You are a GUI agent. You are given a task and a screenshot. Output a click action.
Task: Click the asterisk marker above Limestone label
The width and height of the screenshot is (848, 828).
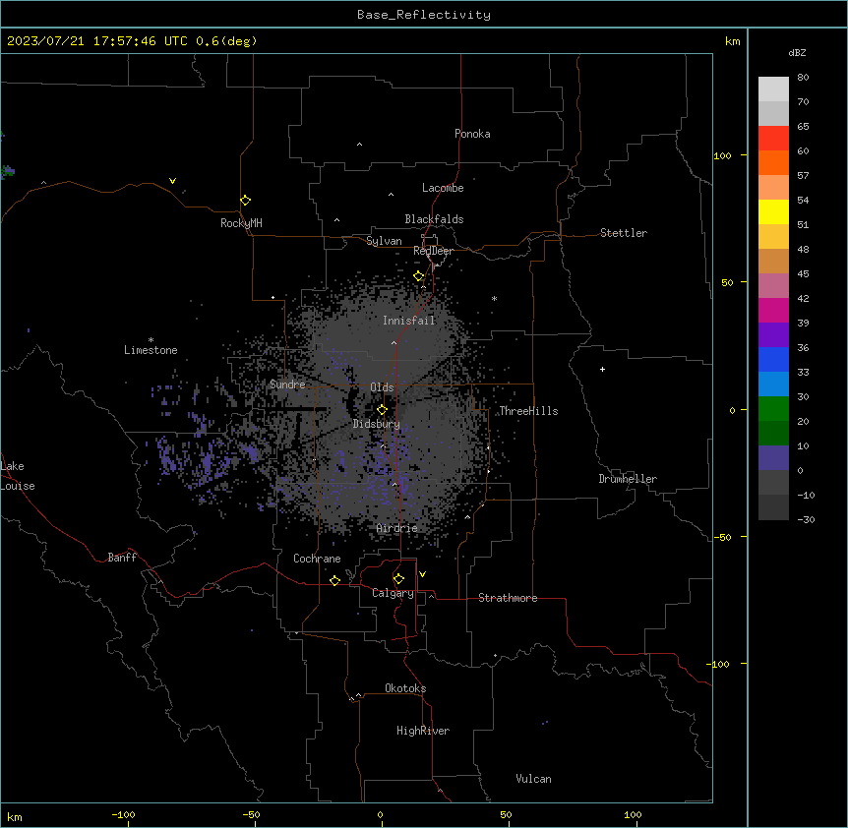tap(151, 340)
